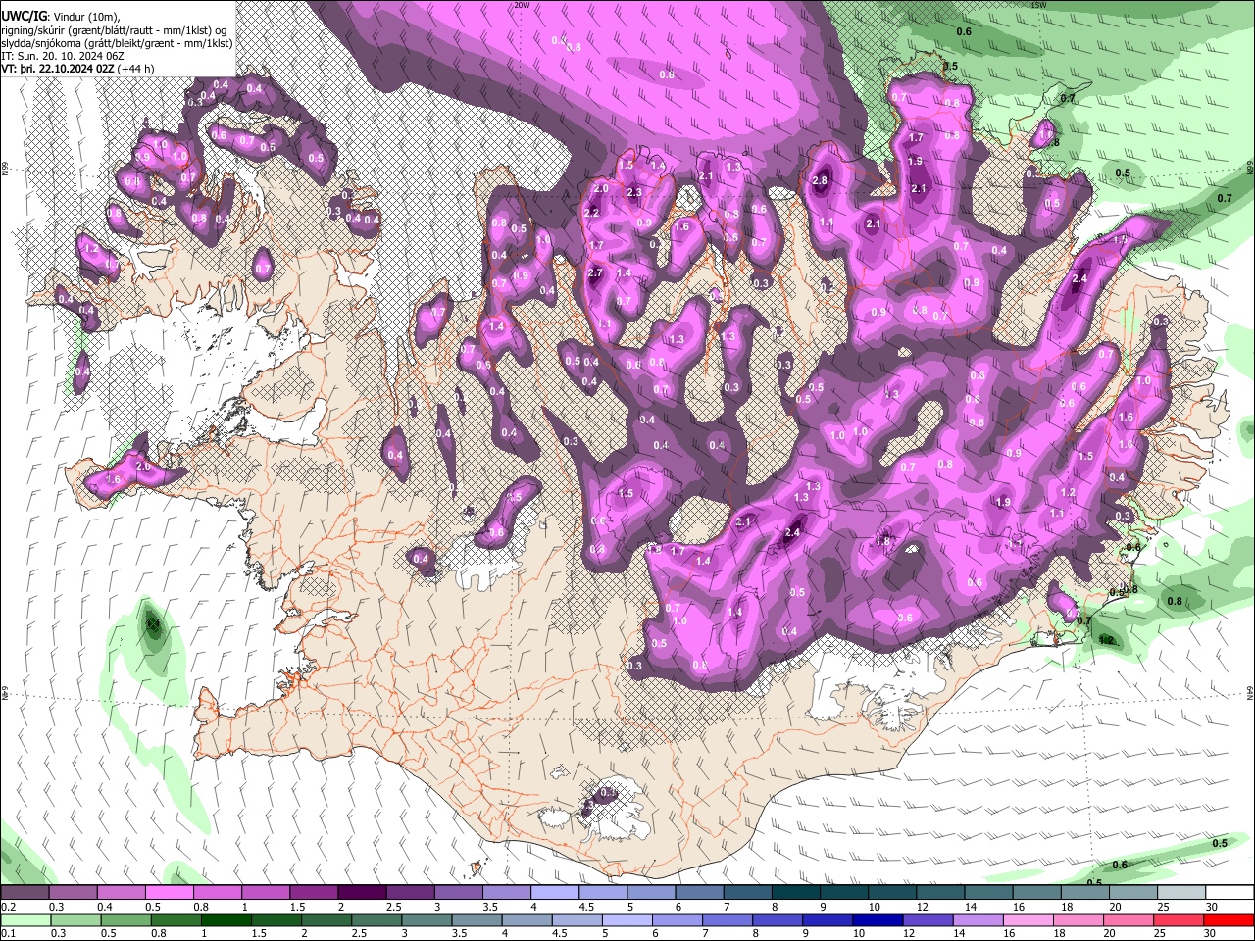
Task: Click the '0.2' label starting the upper scale
Action: 8,907
